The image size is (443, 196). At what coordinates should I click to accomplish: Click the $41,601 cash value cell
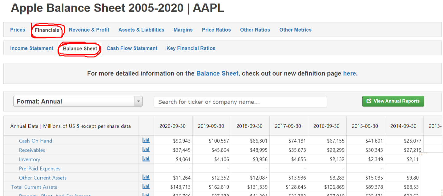tap(366, 141)
